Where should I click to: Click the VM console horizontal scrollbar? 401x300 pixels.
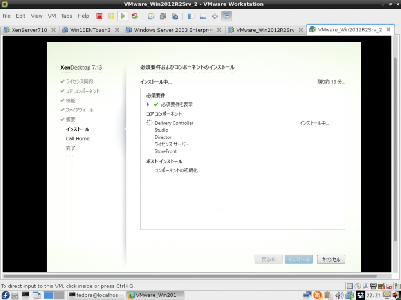(190, 276)
